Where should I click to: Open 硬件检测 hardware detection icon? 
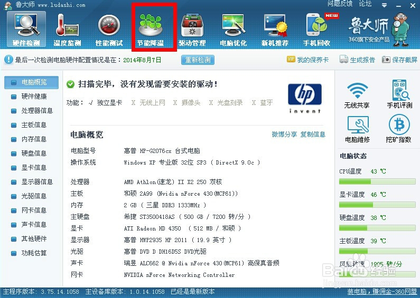click(x=26, y=30)
